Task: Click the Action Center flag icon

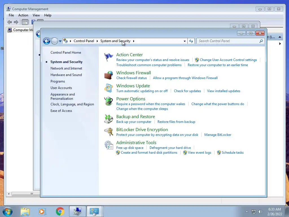Action: point(108,57)
